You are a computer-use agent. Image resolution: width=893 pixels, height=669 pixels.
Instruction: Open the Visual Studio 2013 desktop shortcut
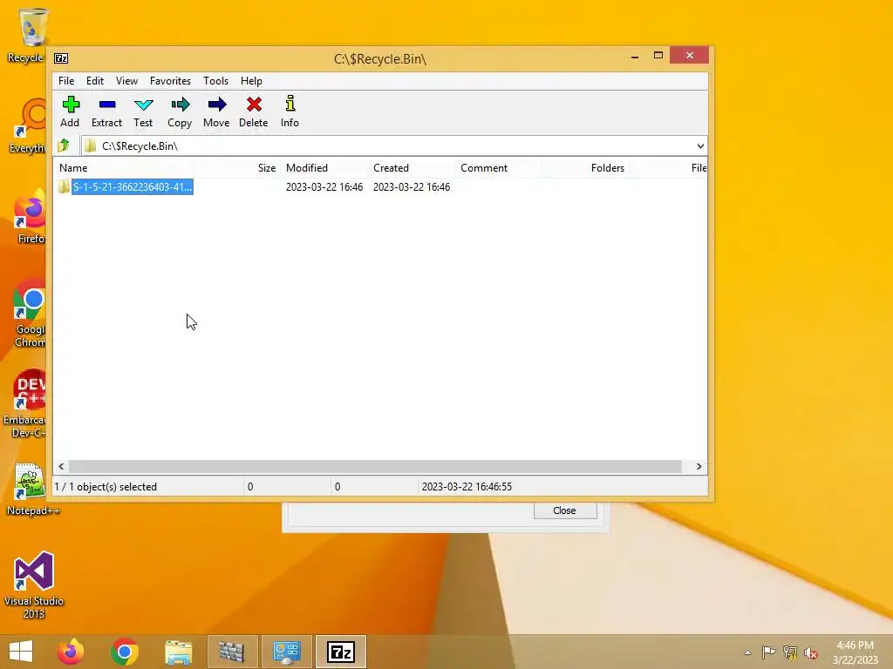34,585
